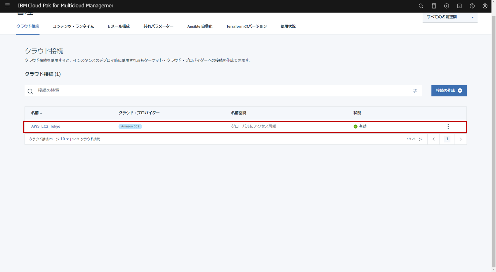Viewport: 496px width, 272px height.
Task: Click the 名前 column header
Action: [35, 113]
